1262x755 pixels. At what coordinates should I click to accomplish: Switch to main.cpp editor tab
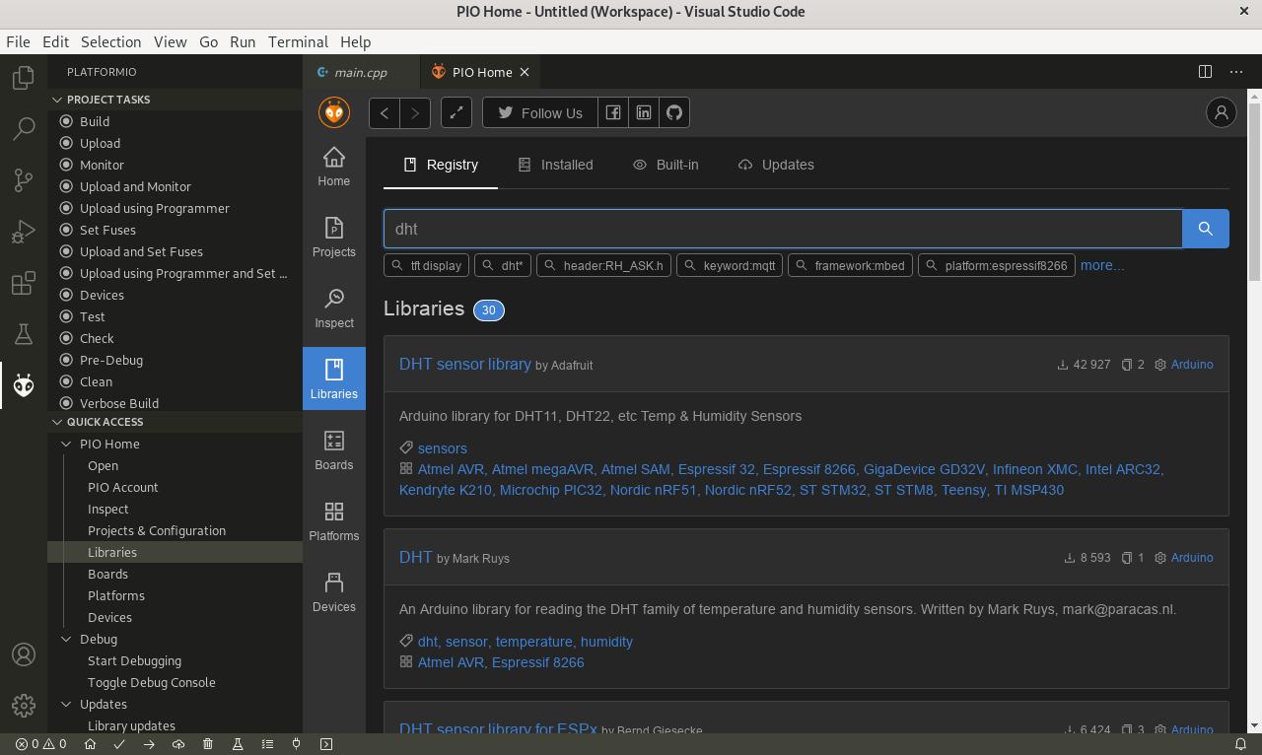361,72
